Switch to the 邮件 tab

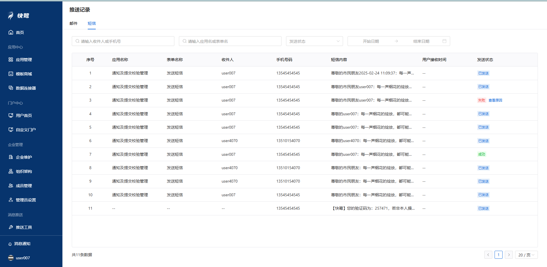pyautogui.click(x=74, y=23)
